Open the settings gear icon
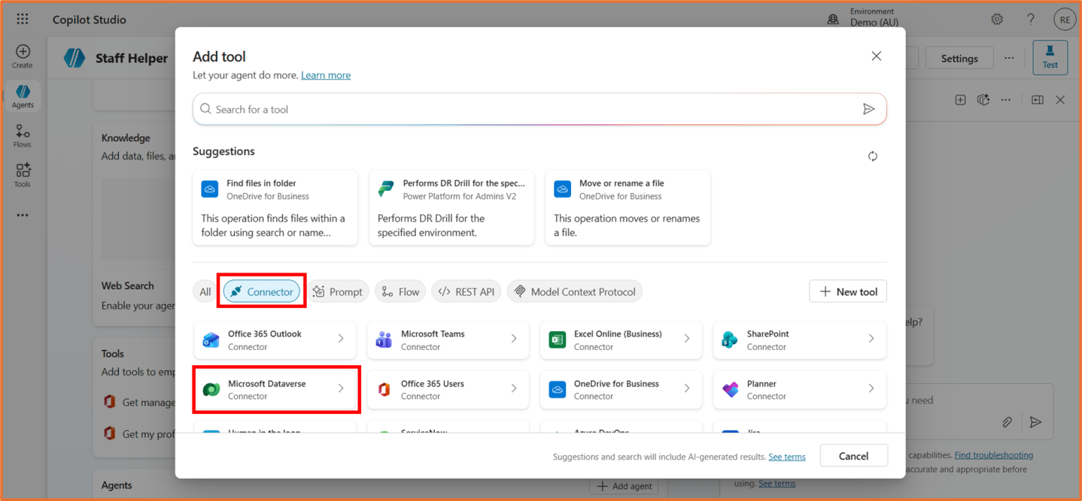This screenshot has height=501, width=1082. point(996,20)
